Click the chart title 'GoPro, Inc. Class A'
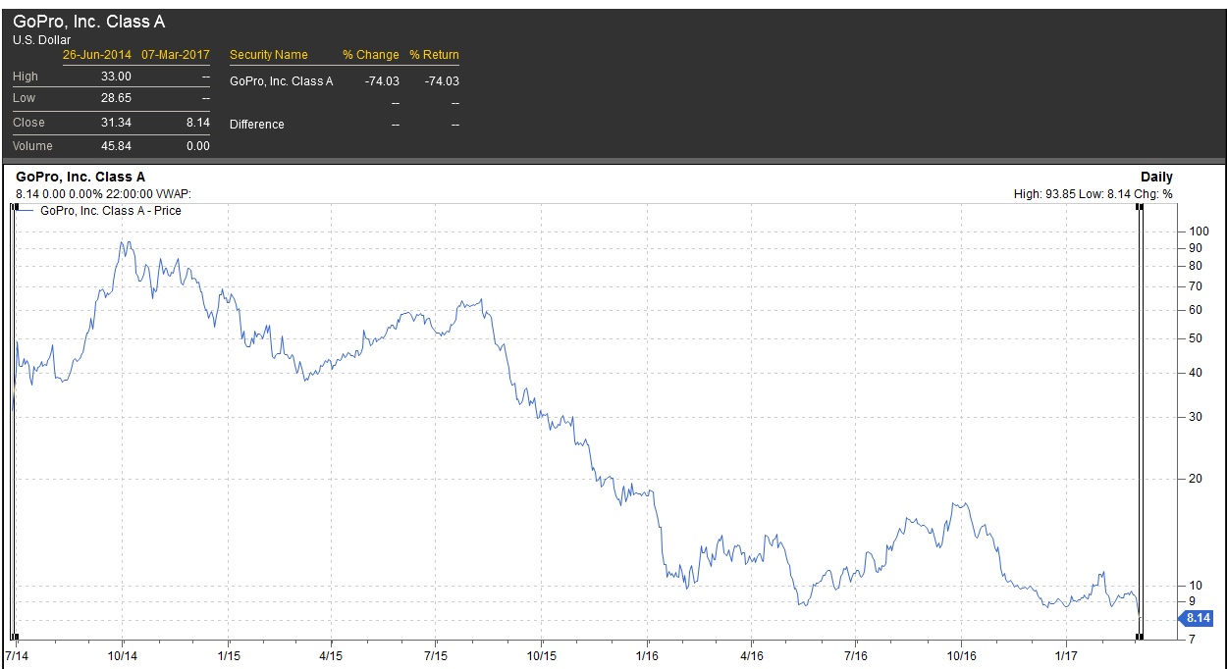Image resolution: width=1227 pixels, height=669 pixels. click(81, 178)
